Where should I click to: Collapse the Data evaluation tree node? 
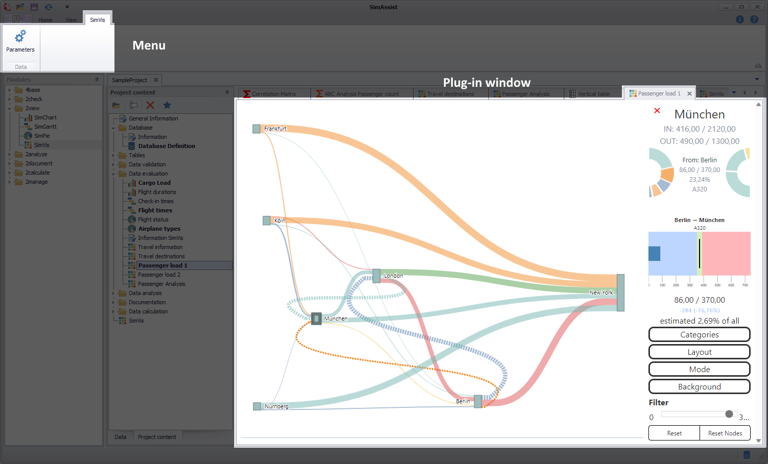[113, 174]
